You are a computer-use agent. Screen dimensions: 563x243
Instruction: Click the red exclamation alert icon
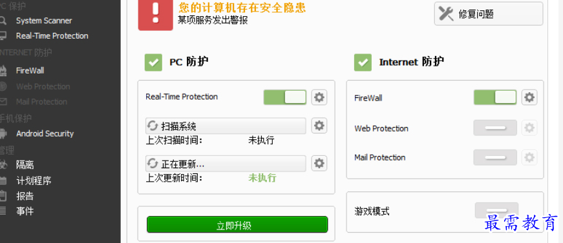(156, 14)
